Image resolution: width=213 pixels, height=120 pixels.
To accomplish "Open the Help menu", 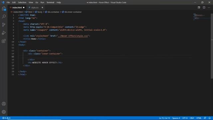I will (59, 2).
